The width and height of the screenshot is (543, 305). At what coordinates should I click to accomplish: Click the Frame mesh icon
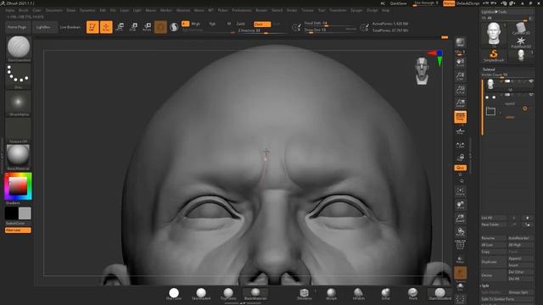460,191
